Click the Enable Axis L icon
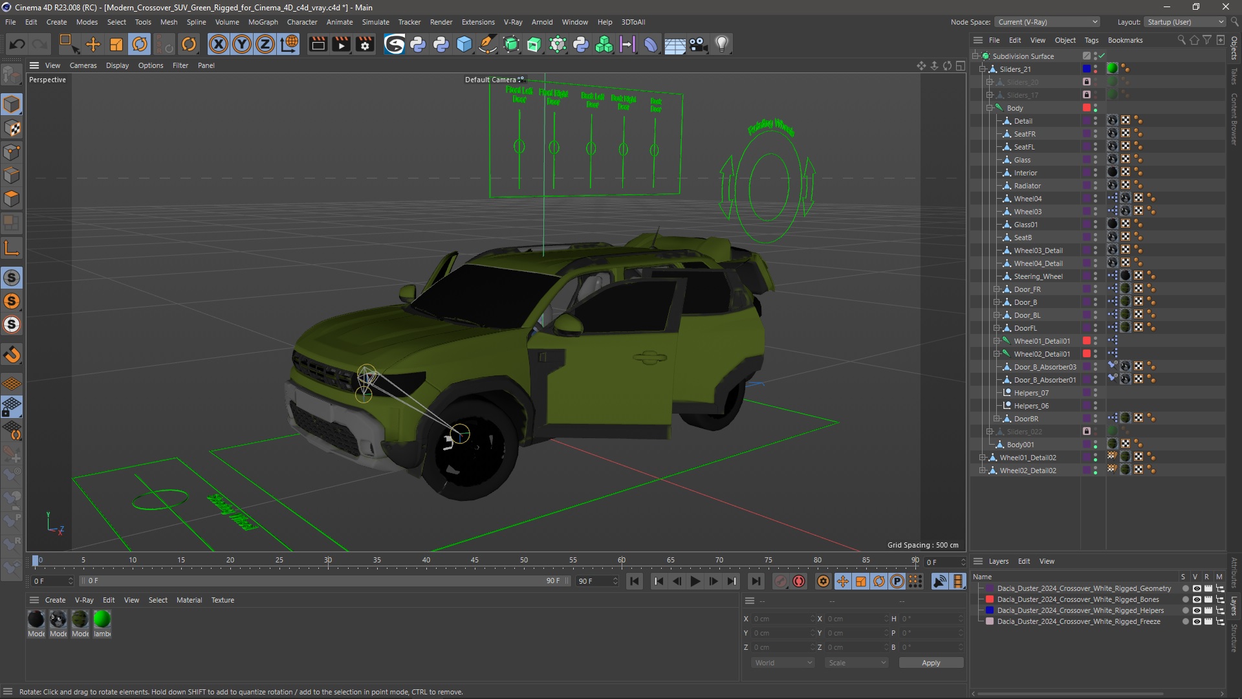The image size is (1242, 699). (x=12, y=247)
